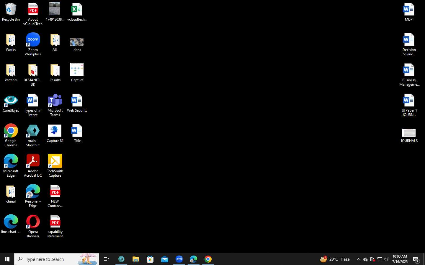Select the Vartanix folder icon
The width and height of the screenshot is (425, 265).
(x=11, y=73)
